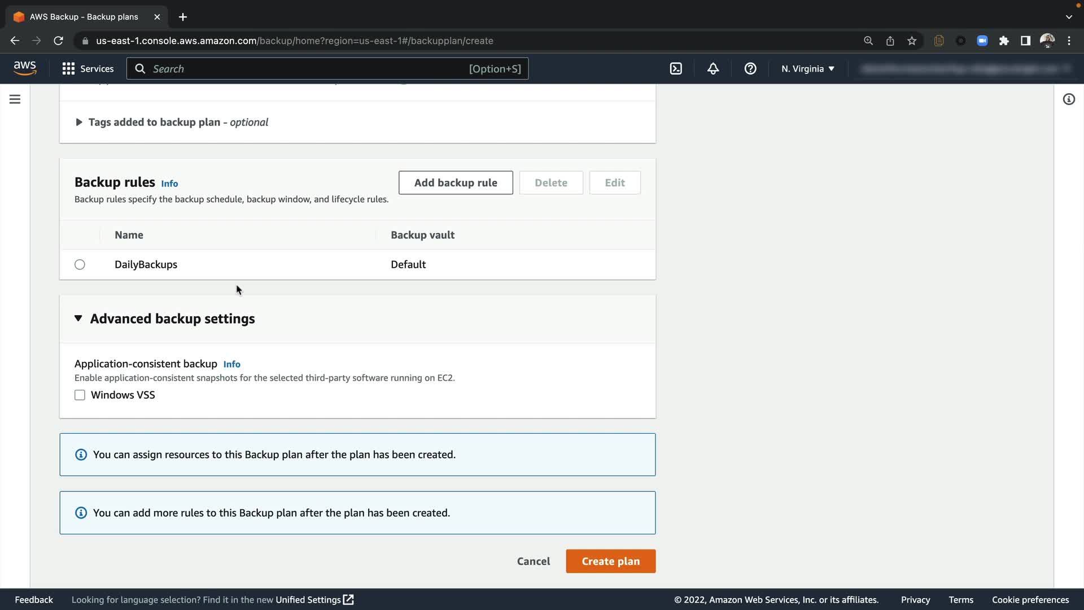This screenshot has width=1084, height=610.
Task: Open the help question mark icon
Action: [750, 69]
